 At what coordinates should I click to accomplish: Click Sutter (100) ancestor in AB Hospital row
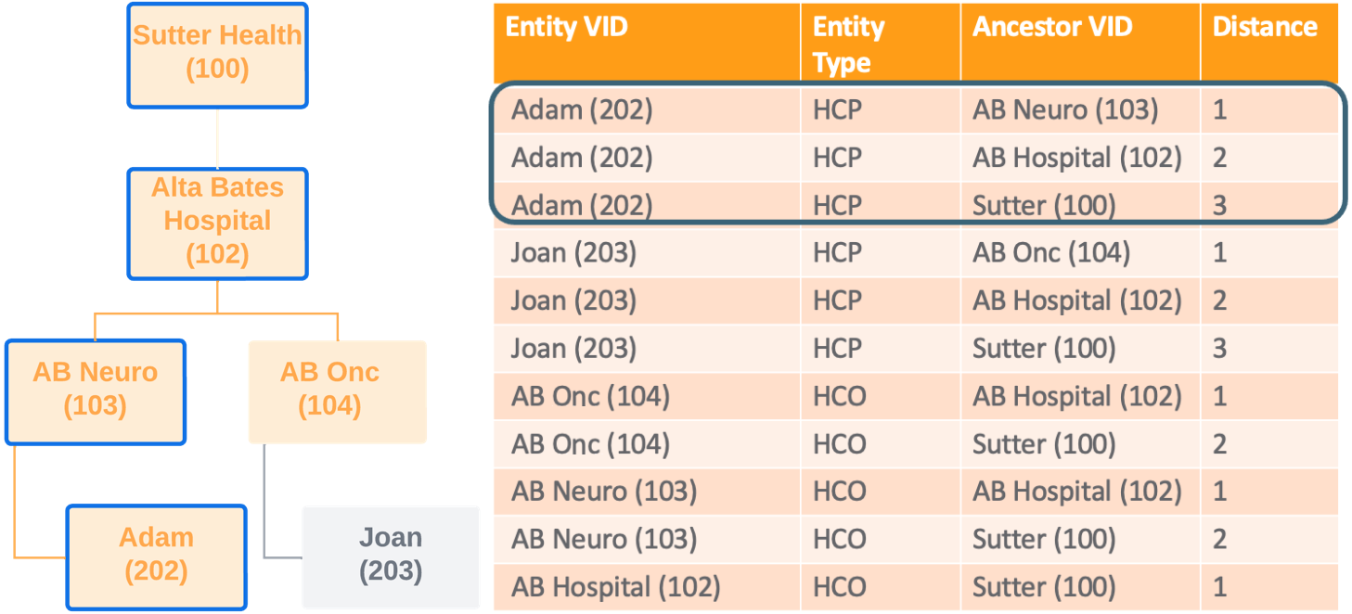(x=1044, y=587)
